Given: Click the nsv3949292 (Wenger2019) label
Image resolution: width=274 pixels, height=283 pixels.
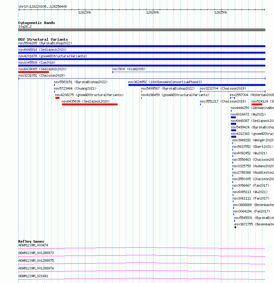Looking at the screenshot, I should (253, 140).
